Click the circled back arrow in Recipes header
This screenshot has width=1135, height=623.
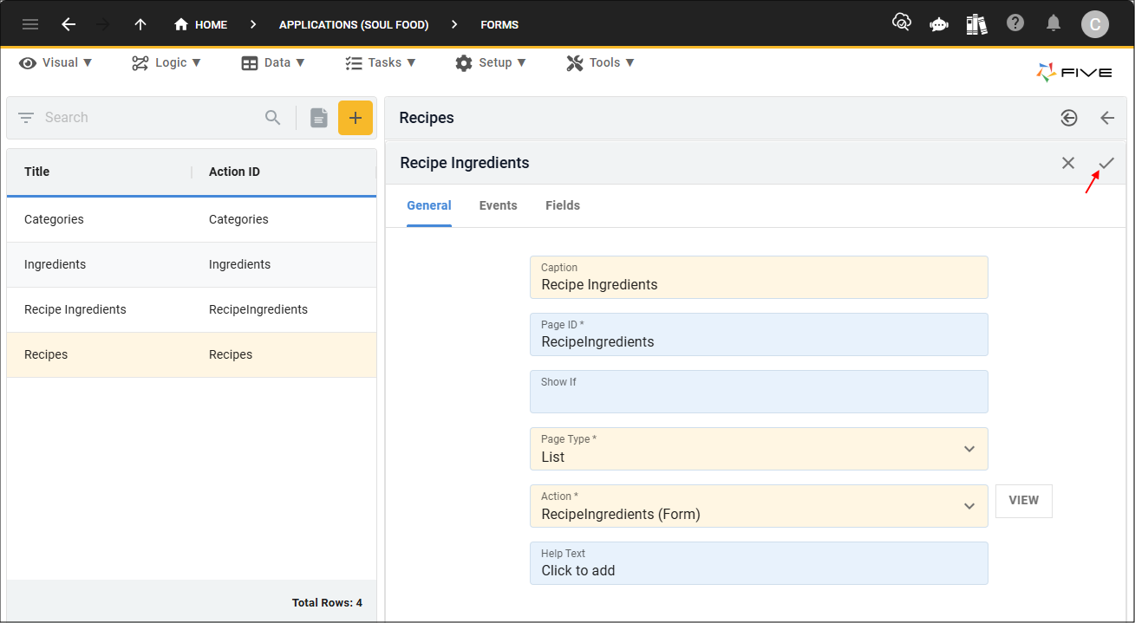click(1069, 118)
